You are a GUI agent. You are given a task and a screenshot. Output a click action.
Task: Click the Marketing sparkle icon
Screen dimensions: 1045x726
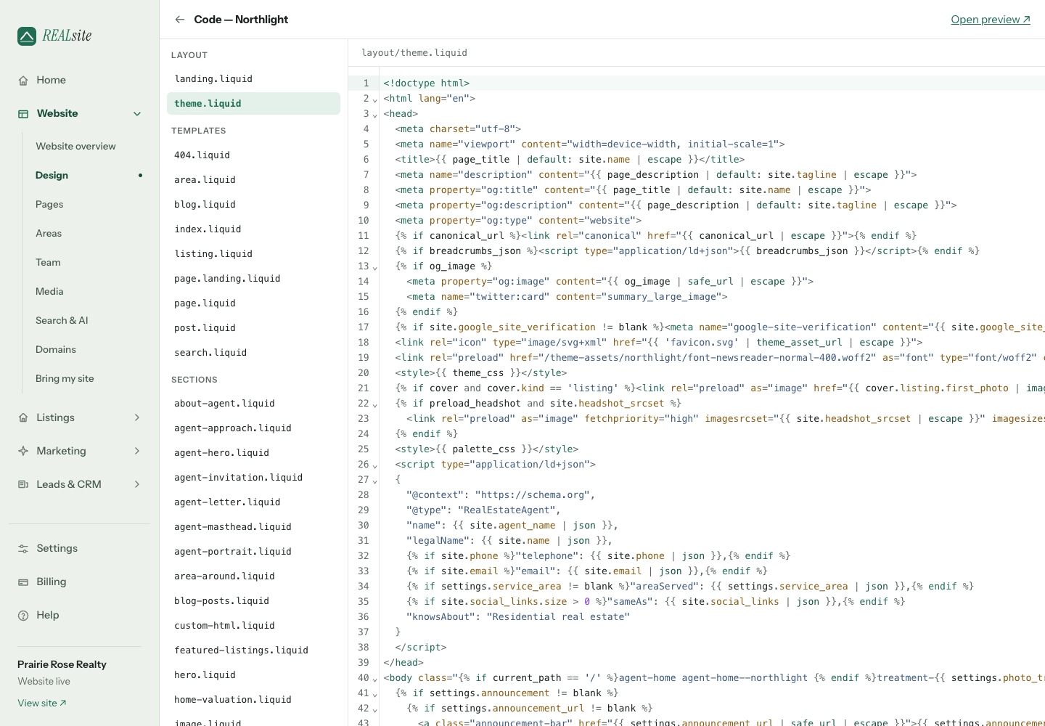click(x=23, y=452)
